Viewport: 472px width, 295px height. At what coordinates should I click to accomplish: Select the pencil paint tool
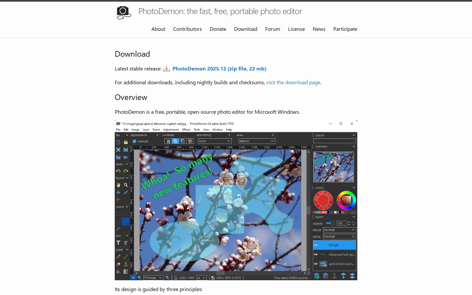tap(118, 257)
